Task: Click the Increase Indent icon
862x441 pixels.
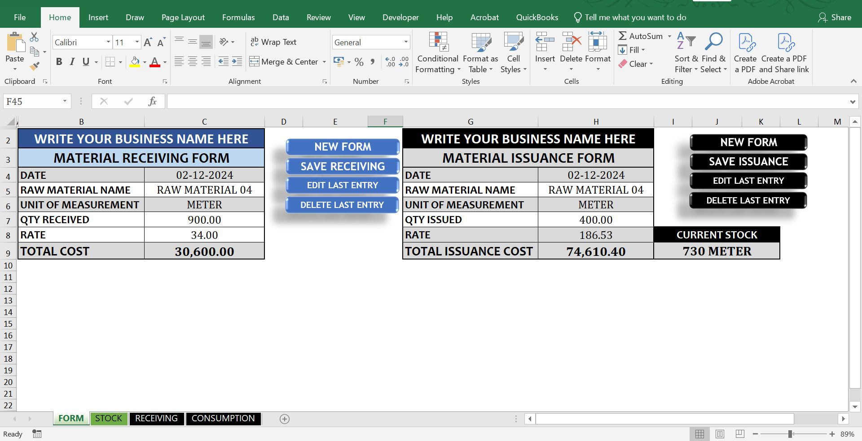Action: (x=237, y=62)
